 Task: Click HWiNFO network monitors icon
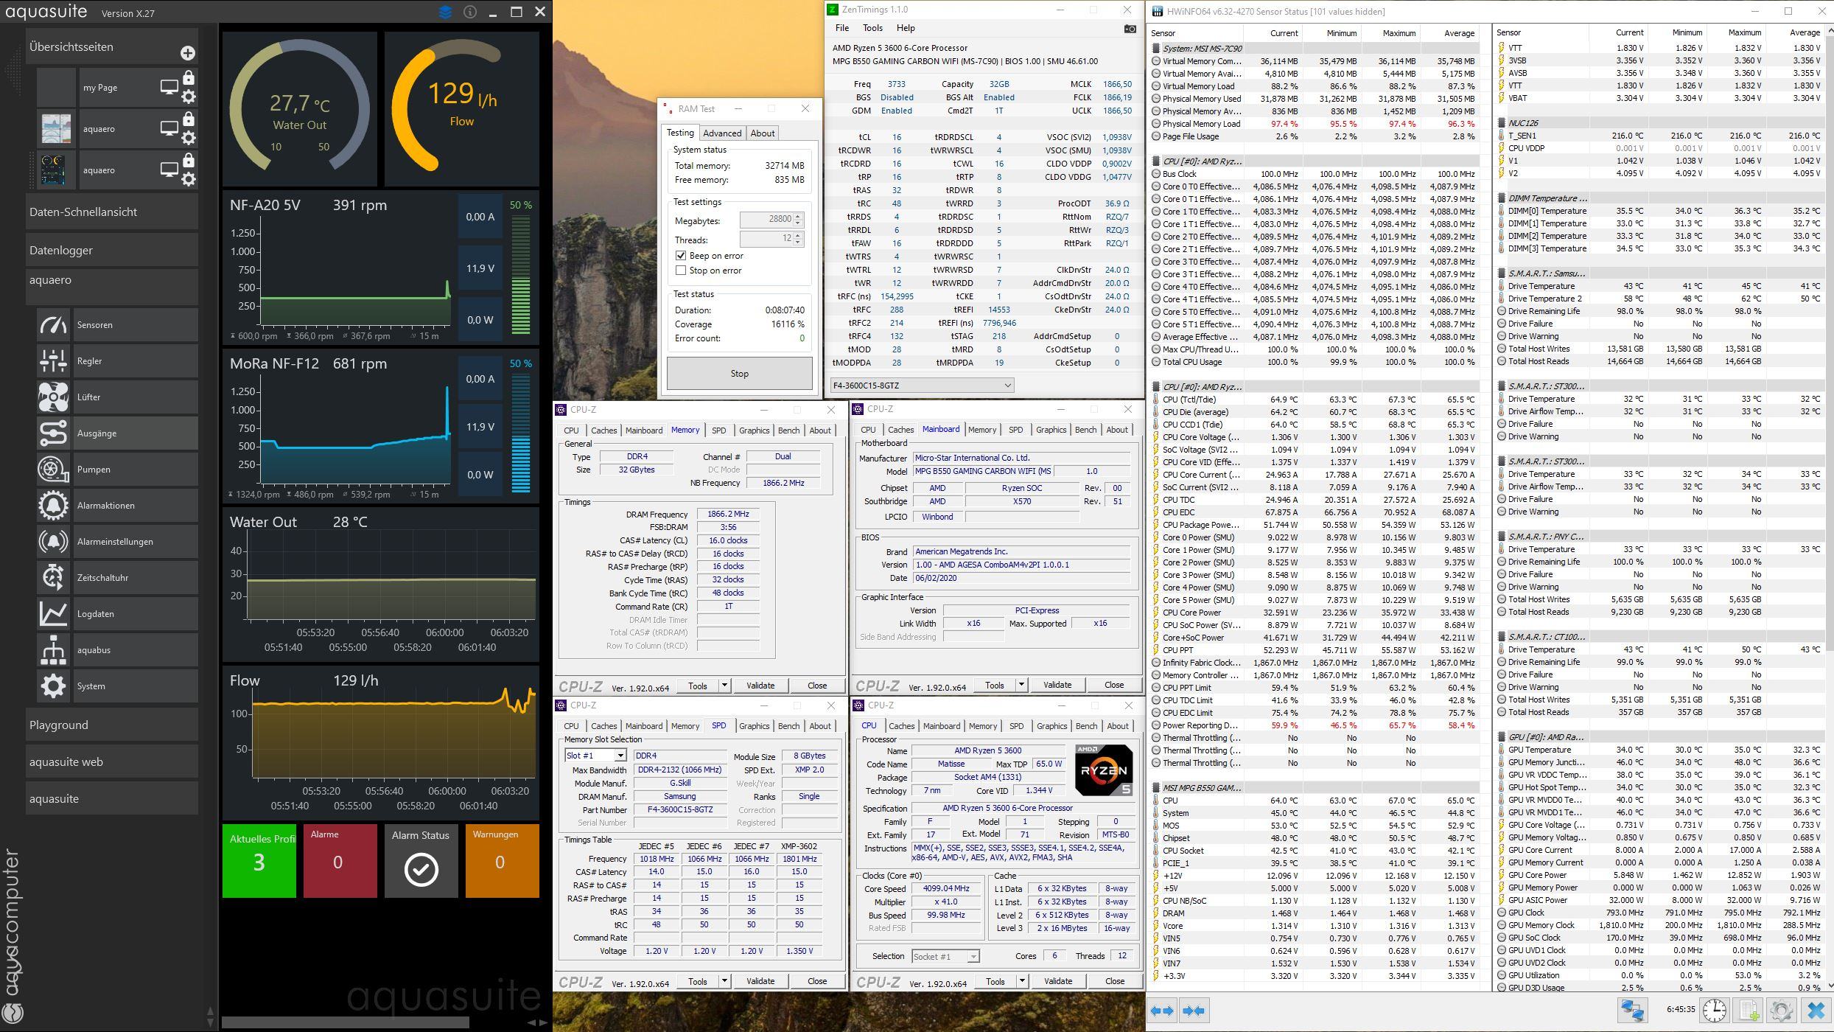[x=1632, y=1010]
